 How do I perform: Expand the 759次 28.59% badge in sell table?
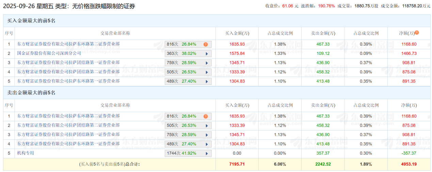[206, 135]
